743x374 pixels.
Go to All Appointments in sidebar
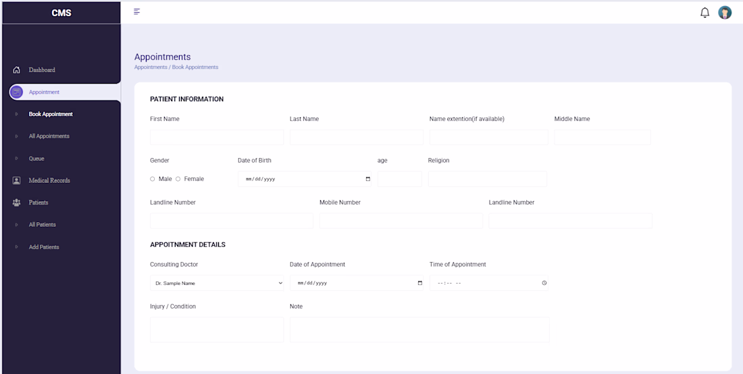pyautogui.click(x=49, y=136)
